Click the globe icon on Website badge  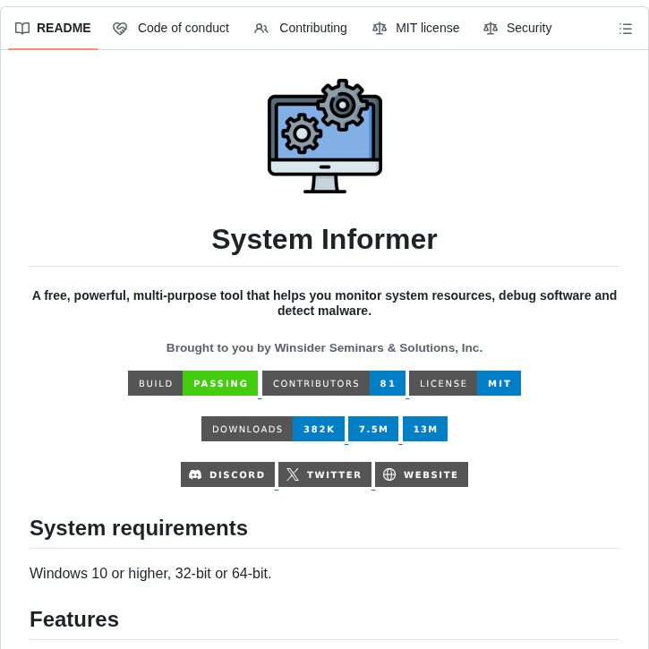[389, 474]
